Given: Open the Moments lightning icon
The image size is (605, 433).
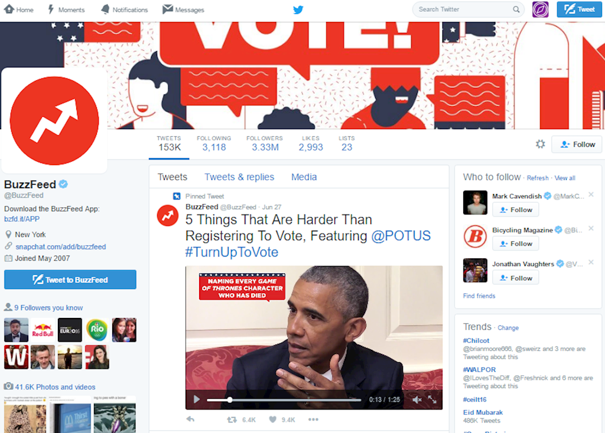Looking at the screenshot, I should tap(51, 9).
